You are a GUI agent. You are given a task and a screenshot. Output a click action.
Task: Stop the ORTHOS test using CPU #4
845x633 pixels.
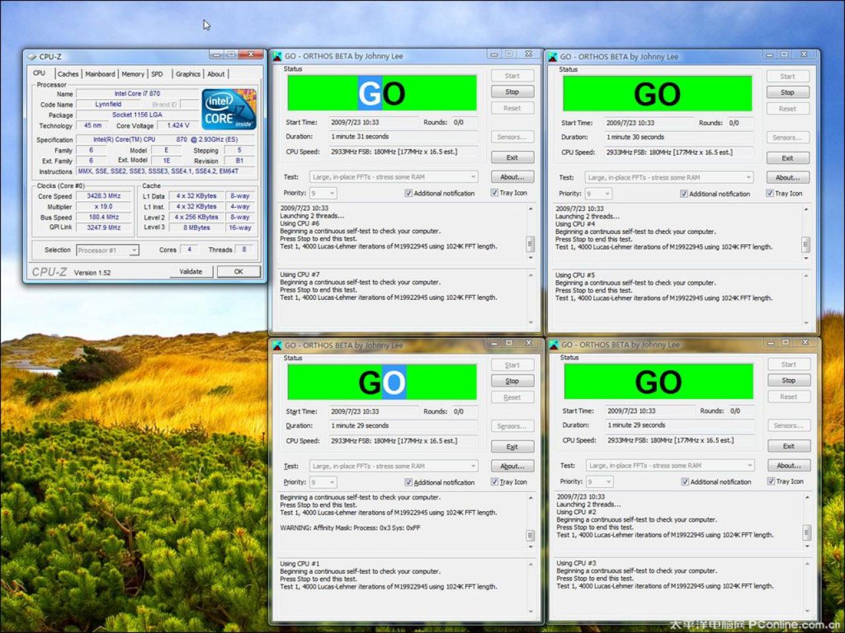pyautogui.click(x=788, y=92)
